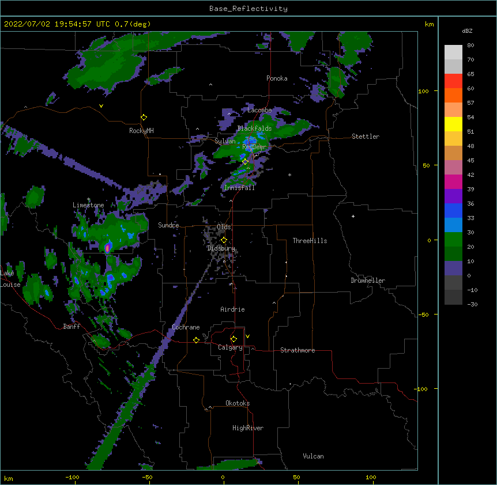
Task: Click the Cochrane town label
Action: [x=186, y=327]
